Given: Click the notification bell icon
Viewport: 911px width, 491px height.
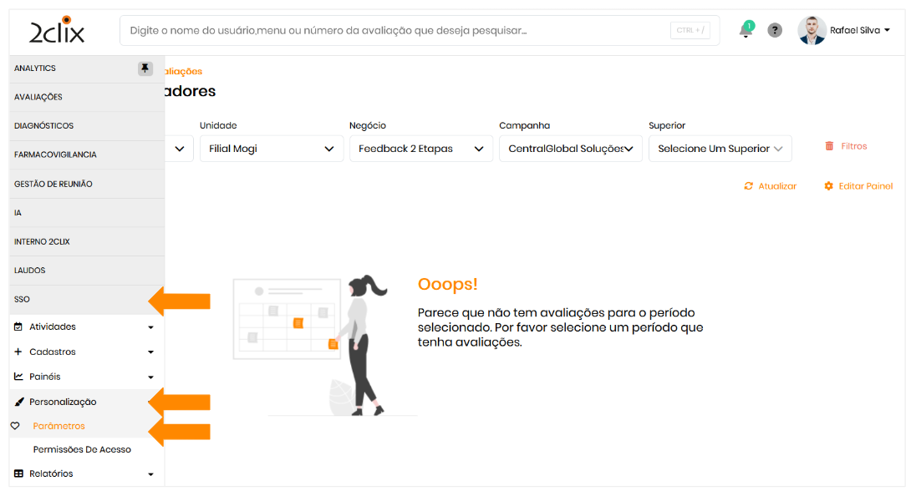Looking at the screenshot, I should [746, 31].
